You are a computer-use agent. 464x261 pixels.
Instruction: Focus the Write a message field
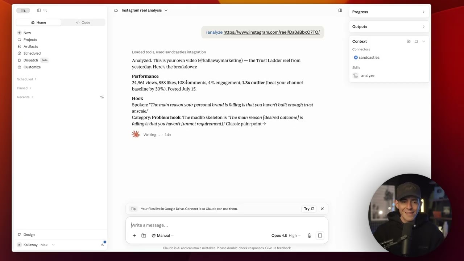pos(227,225)
